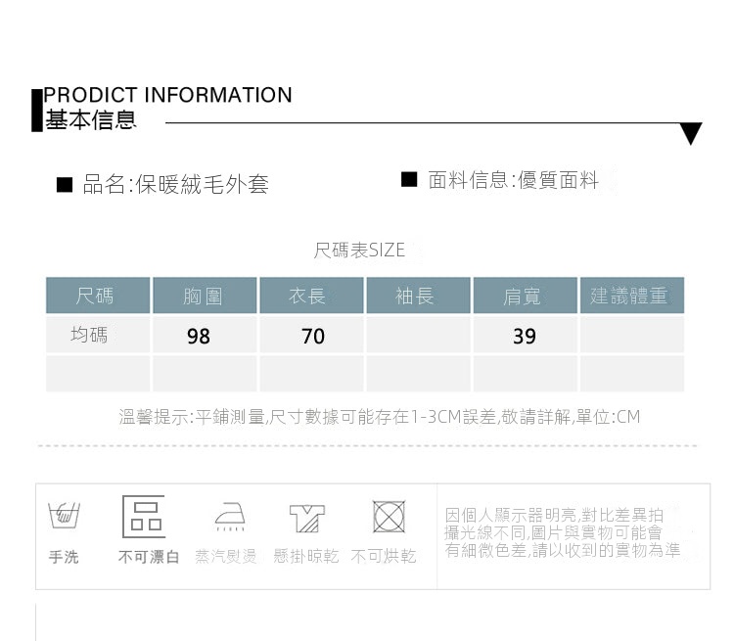Click the 肩寬 column header
This screenshot has width=734, height=641.
[x=526, y=296]
